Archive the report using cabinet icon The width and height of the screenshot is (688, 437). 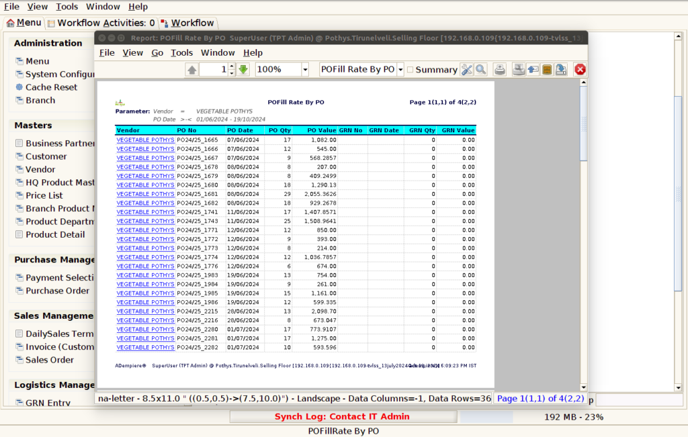click(547, 69)
